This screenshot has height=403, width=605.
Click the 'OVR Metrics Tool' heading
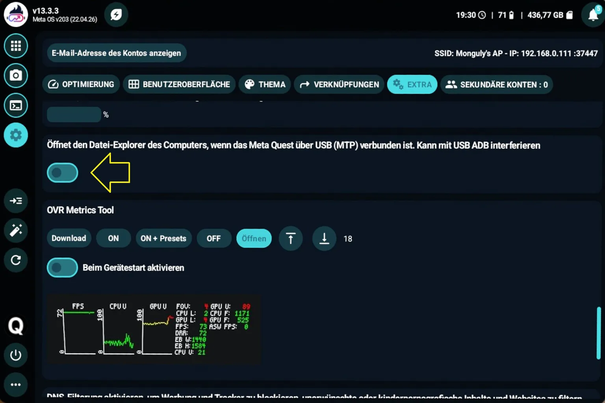tap(80, 210)
